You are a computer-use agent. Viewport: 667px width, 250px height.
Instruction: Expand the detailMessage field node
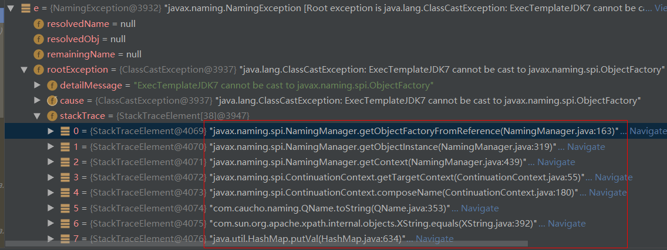point(38,85)
